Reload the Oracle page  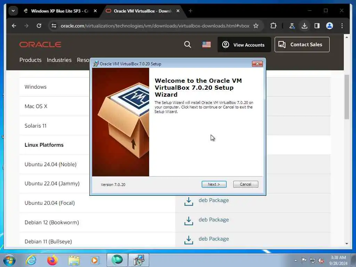point(39,26)
